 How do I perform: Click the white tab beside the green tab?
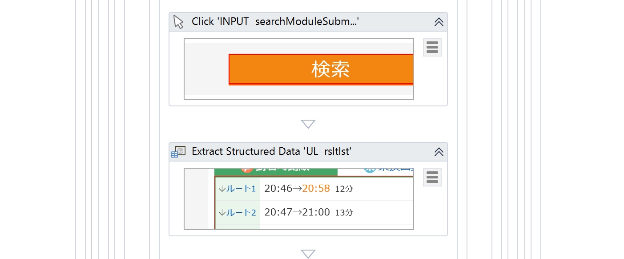pos(376,172)
